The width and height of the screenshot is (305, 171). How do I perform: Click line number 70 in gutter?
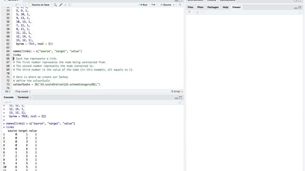[8, 73]
